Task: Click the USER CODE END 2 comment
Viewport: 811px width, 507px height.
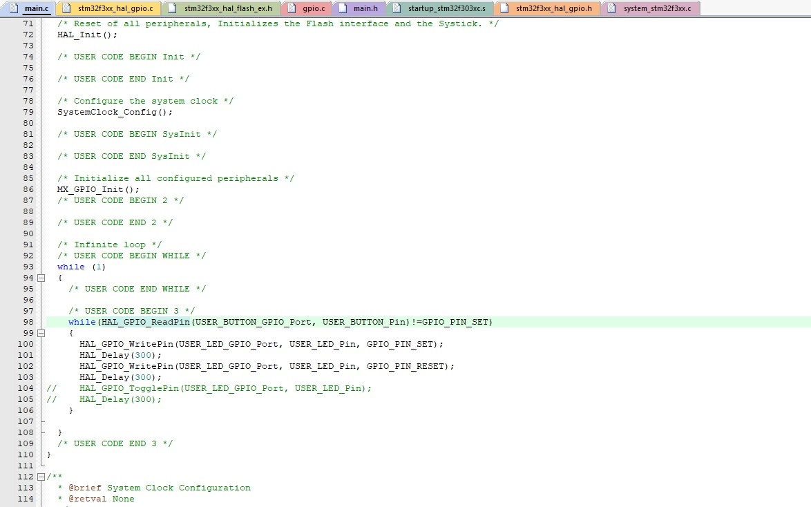Action: point(115,223)
